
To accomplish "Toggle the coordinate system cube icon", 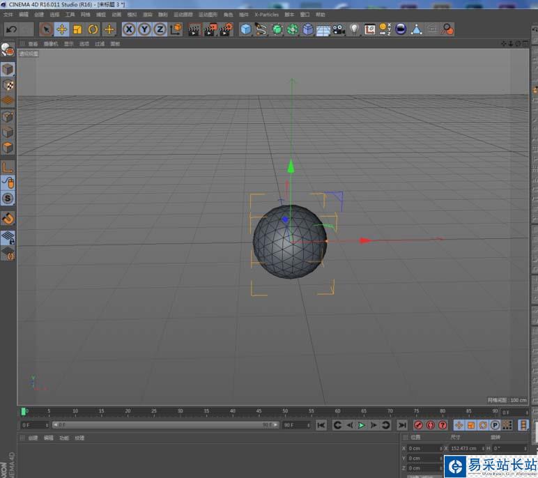I will [176, 29].
